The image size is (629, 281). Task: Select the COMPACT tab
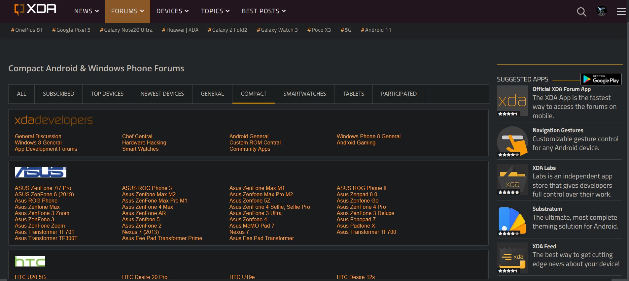point(254,94)
